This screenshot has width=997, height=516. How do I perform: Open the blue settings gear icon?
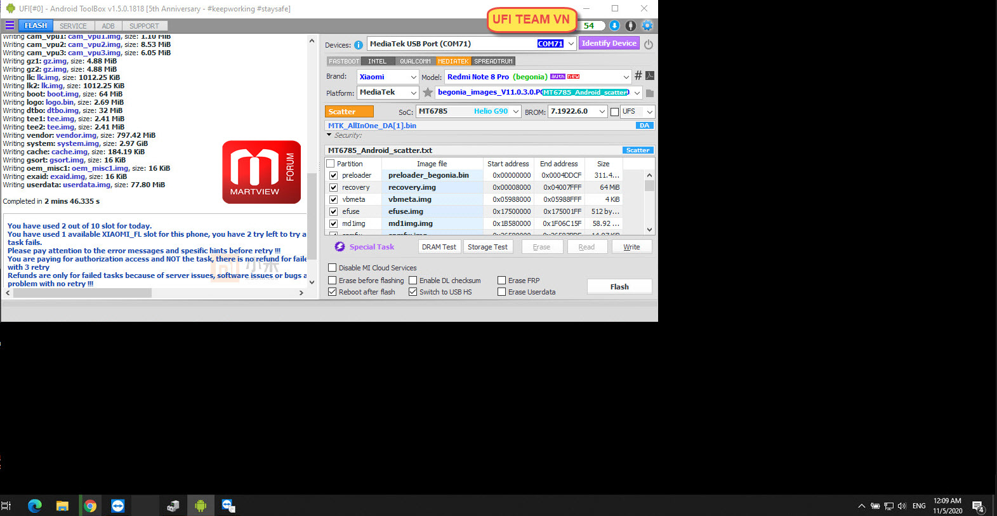tap(647, 25)
